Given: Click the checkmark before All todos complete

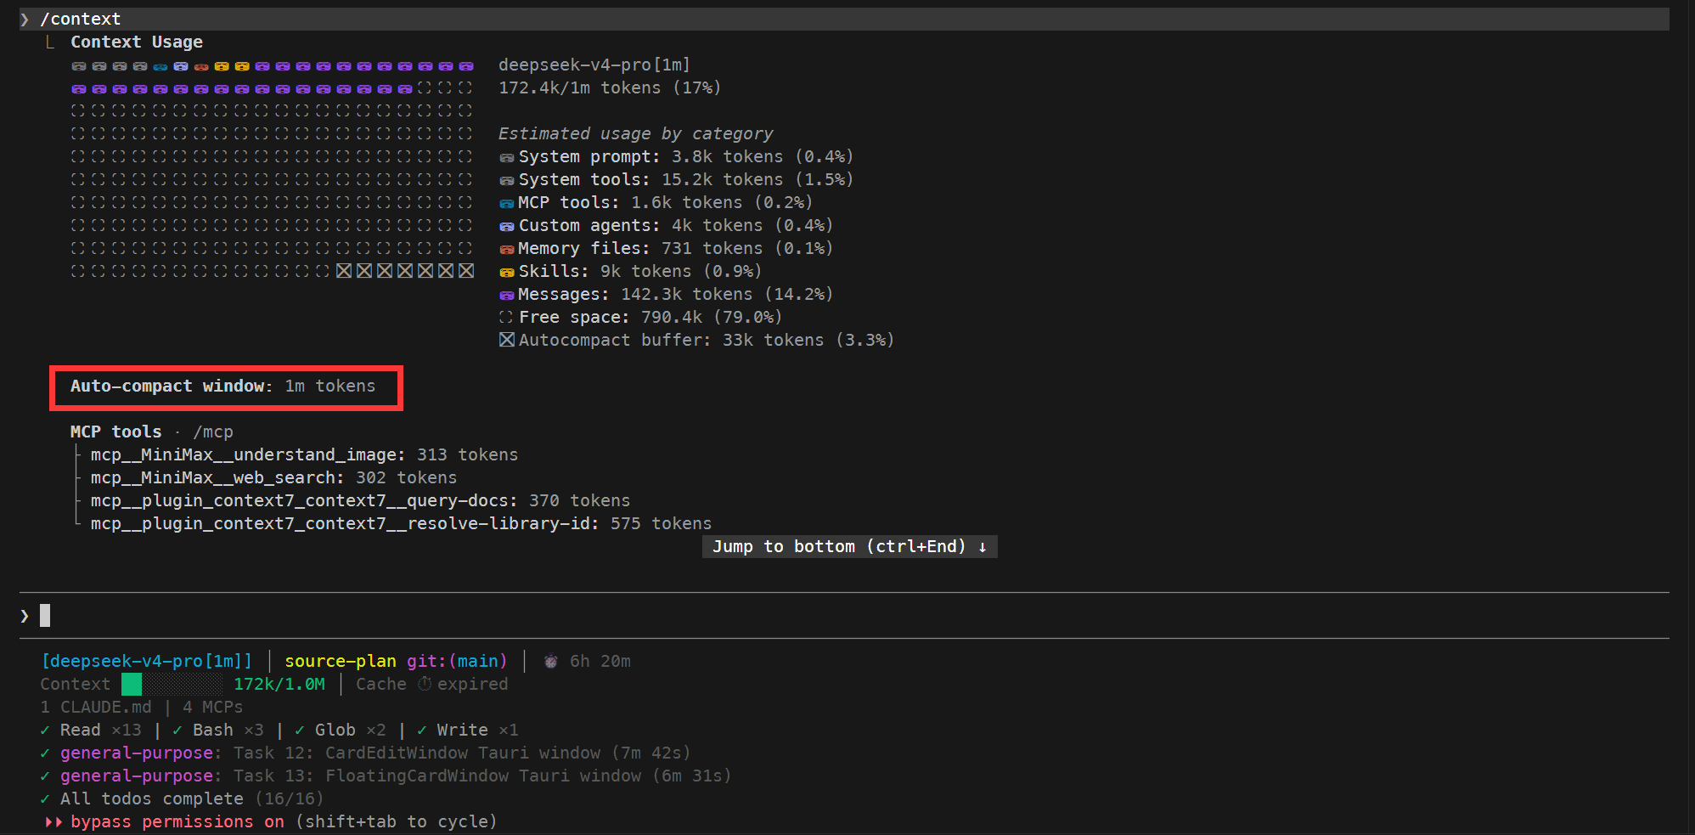Looking at the screenshot, I should [45, 799].
